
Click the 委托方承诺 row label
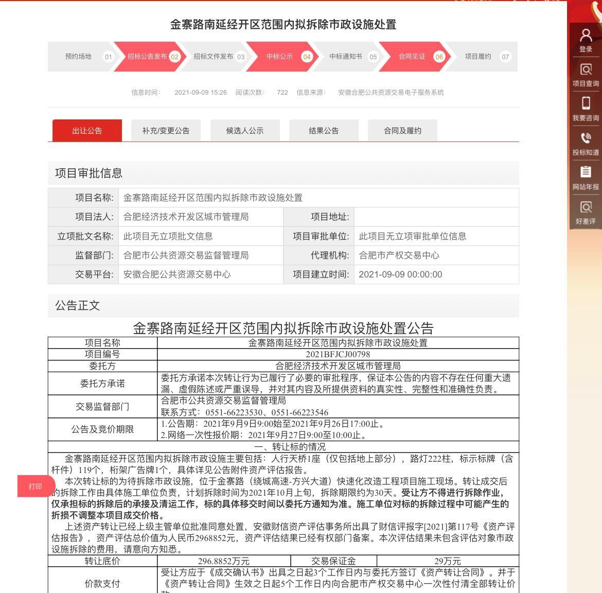102,383
